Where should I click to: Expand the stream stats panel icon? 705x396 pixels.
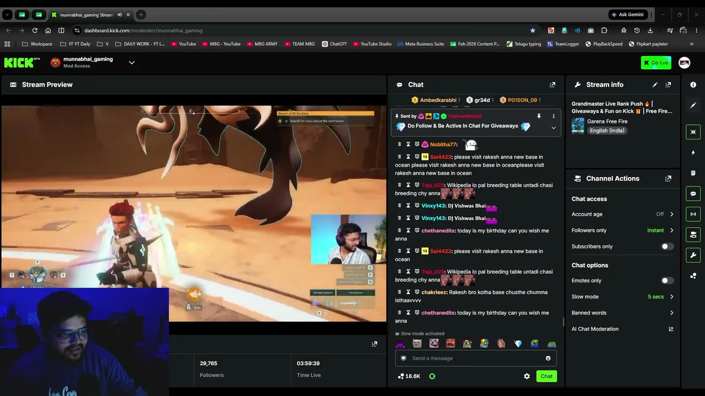pos(375,344)
